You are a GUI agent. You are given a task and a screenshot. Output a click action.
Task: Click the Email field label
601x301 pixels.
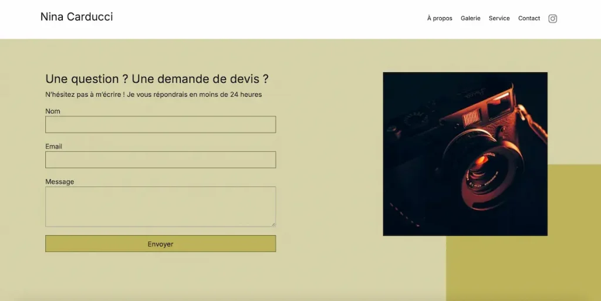click(x=53, y=147)
